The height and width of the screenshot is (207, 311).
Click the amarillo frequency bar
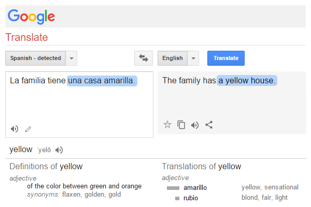(x=173, y=188)
